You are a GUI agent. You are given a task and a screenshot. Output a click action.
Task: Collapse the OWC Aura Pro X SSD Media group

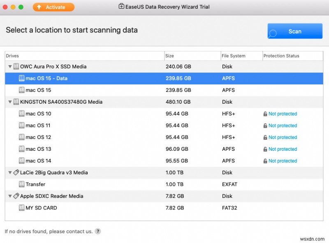pos(10,66)
